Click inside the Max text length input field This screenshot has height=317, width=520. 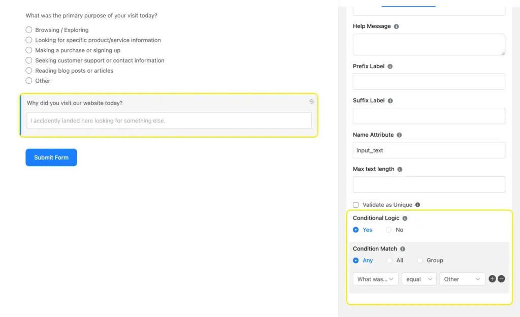429,184
